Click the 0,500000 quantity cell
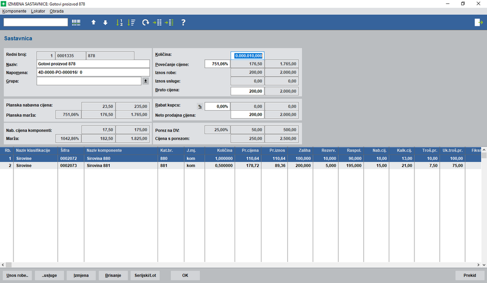Screen dimensions: 487x283 [x=220, y=166]
